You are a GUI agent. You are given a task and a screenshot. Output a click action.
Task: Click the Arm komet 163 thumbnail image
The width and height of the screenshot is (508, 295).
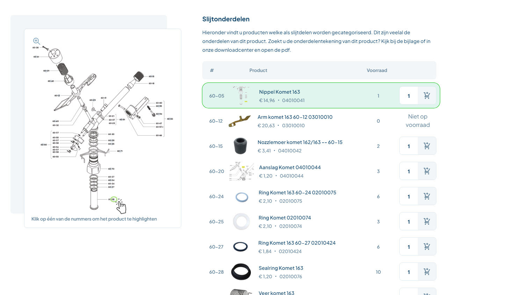240,121
